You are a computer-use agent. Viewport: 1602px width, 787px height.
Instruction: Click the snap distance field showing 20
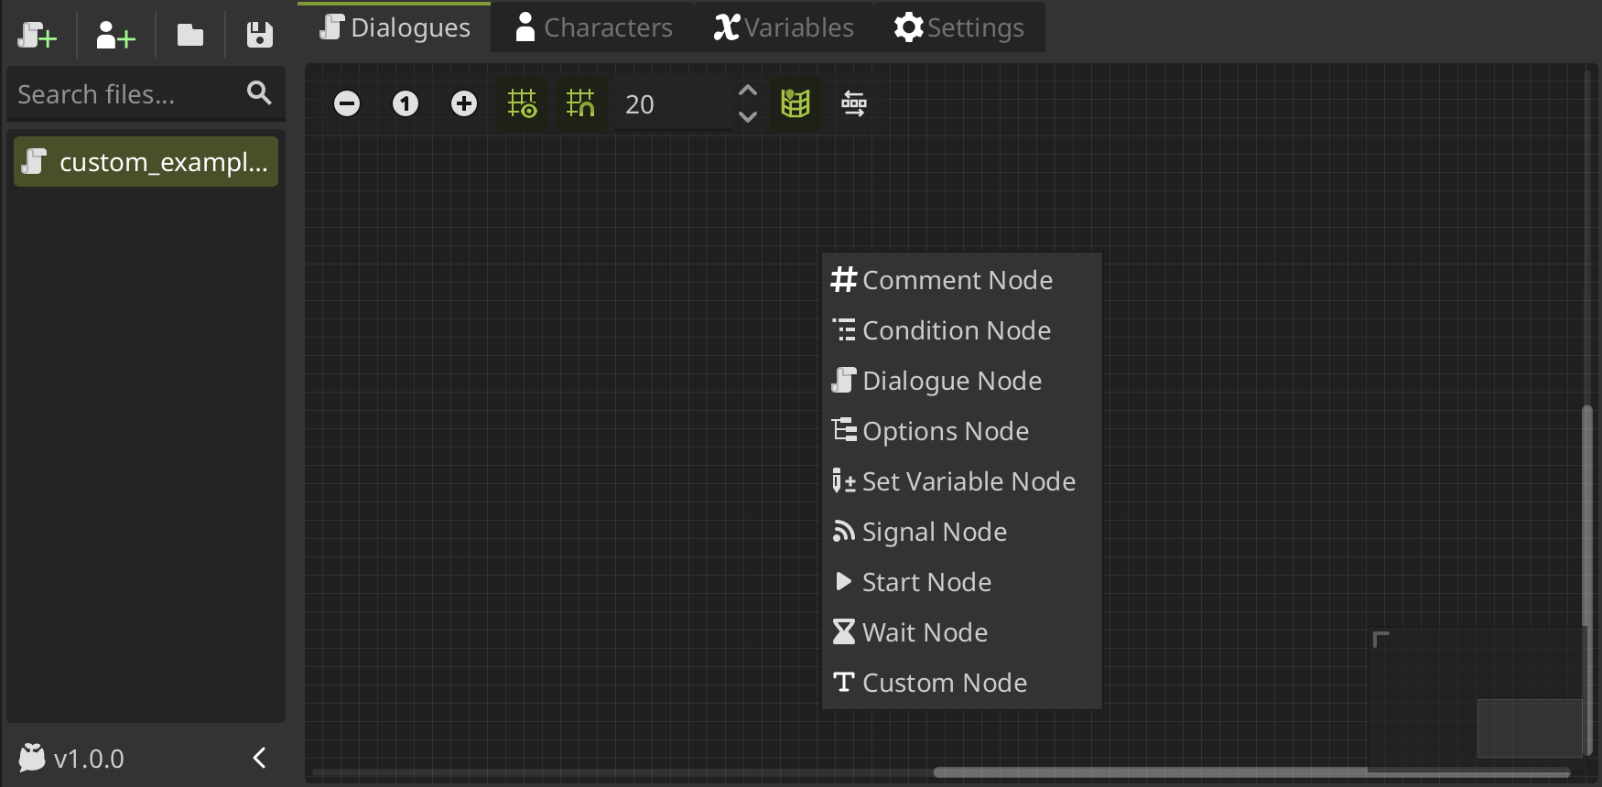tap(673, 104)
